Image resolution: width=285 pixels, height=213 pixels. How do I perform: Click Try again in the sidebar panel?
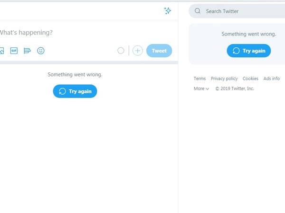tap(248, 51)
